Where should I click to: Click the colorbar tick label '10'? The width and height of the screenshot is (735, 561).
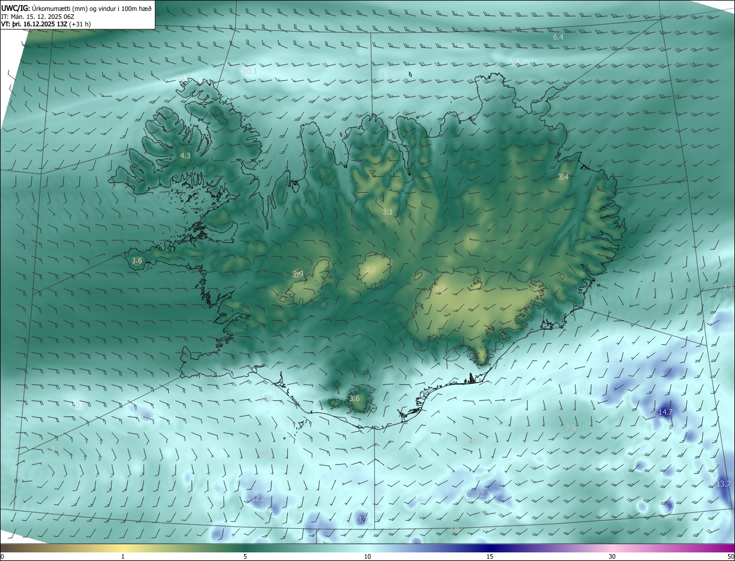[x=367, y=556]
